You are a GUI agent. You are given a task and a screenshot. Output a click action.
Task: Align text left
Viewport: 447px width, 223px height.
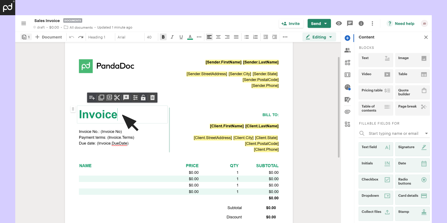[209, 37]
